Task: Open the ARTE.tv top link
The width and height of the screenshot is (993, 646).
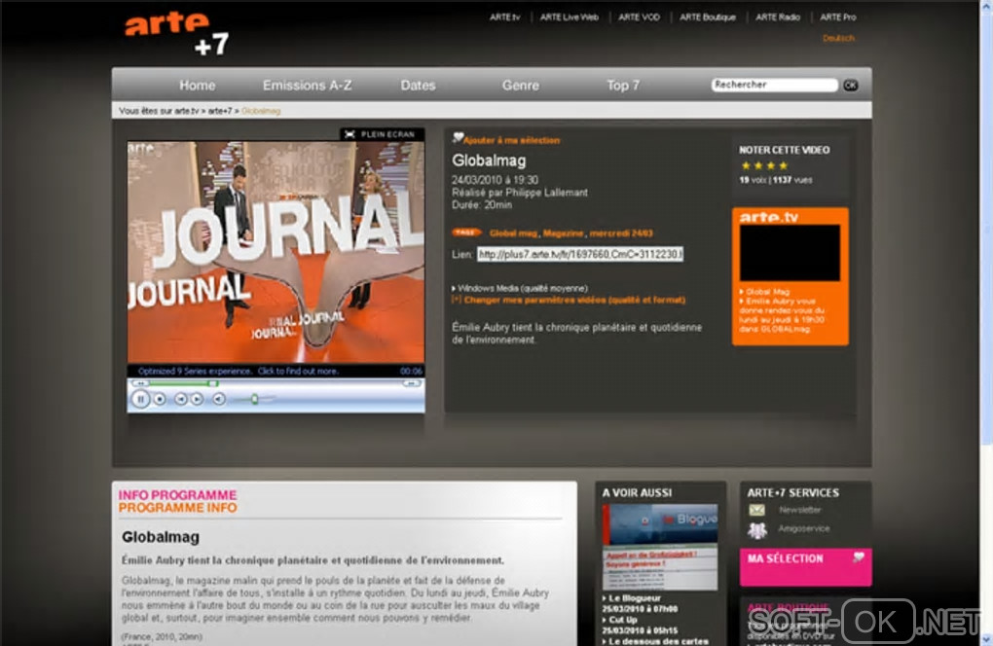Action: click(x=504, y=18)
